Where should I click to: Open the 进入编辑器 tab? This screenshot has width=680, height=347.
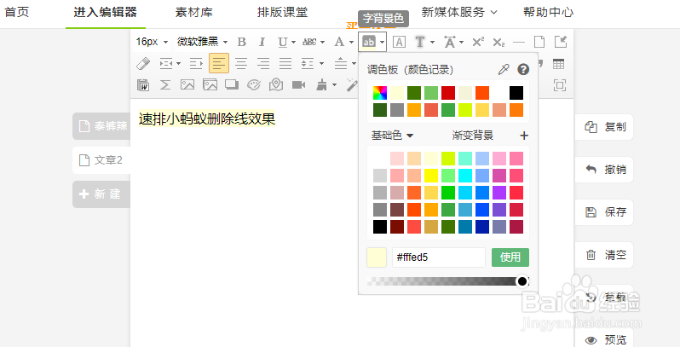[106, 12]
